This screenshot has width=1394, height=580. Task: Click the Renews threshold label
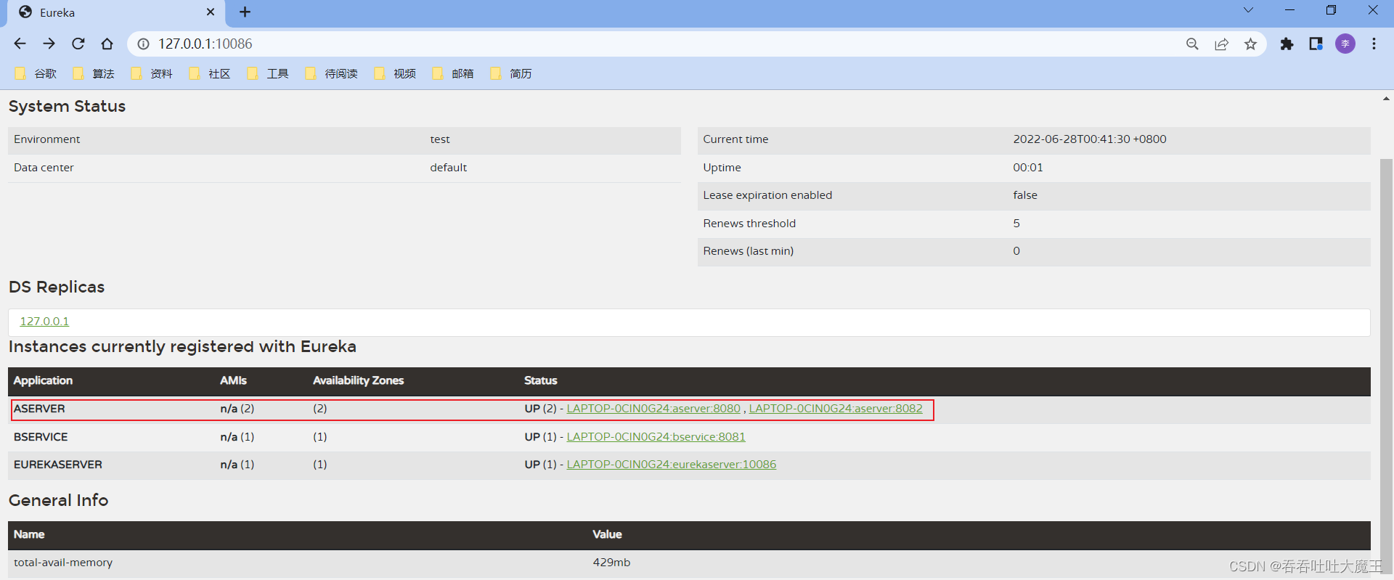click(749, 224)
